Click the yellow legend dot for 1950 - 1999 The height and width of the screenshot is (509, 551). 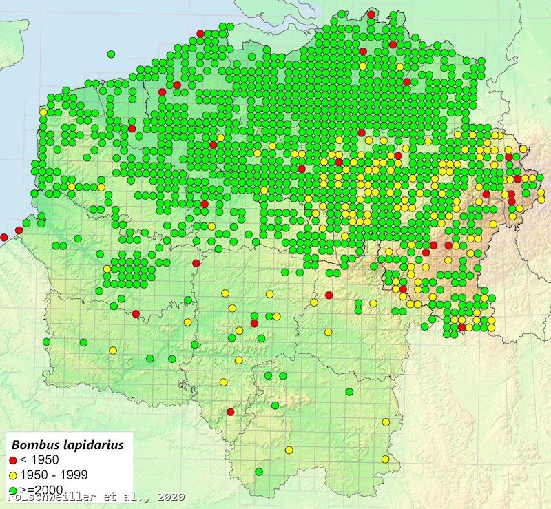click(13, 475)
